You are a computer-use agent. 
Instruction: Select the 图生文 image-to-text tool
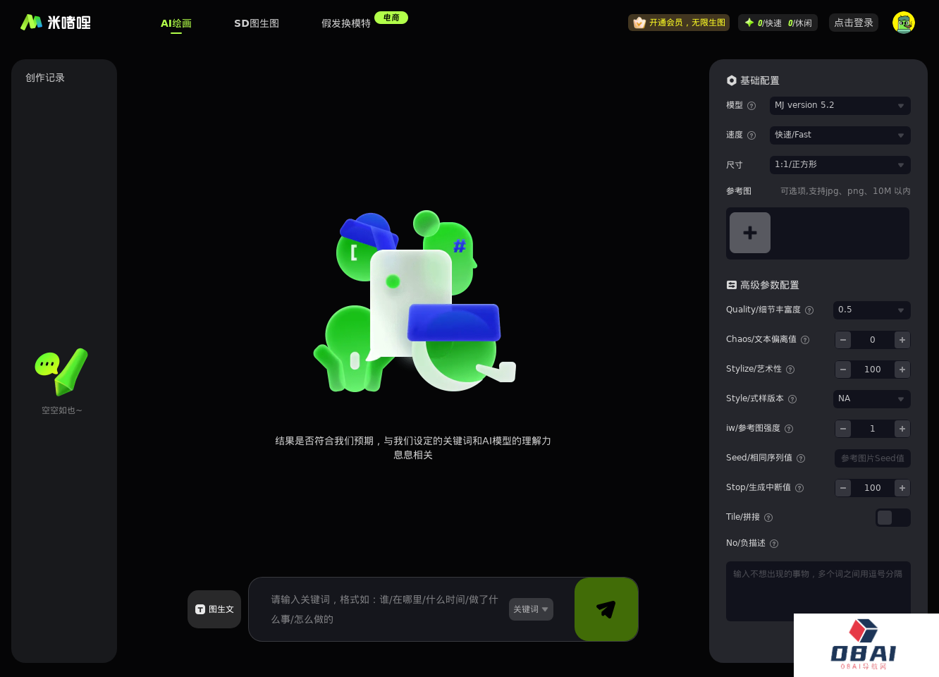(214, 609)
